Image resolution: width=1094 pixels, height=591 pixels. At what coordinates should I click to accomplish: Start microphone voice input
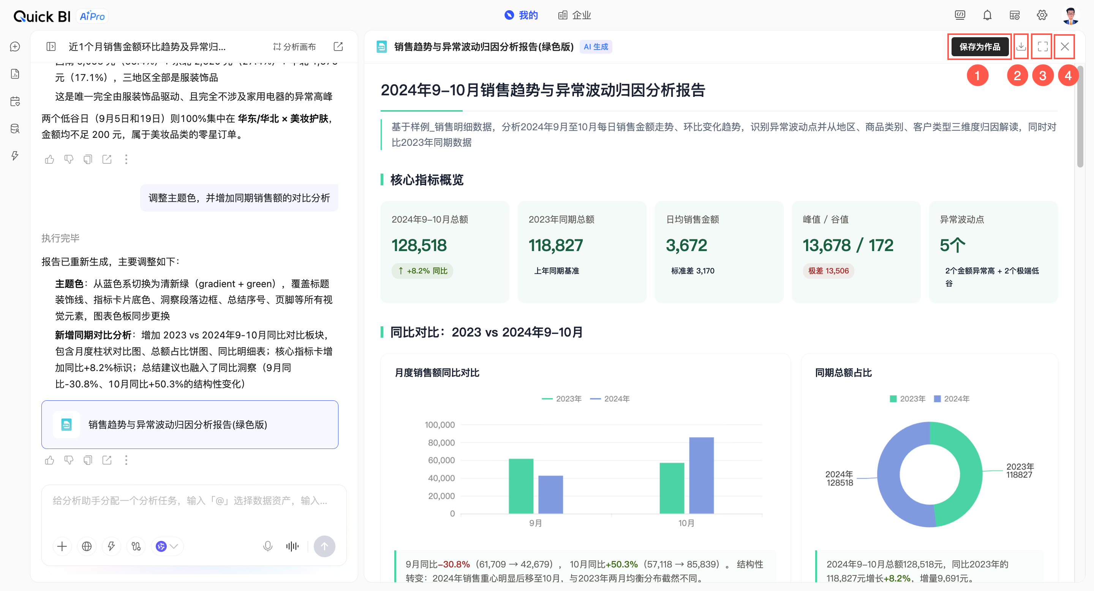point(267,547)
